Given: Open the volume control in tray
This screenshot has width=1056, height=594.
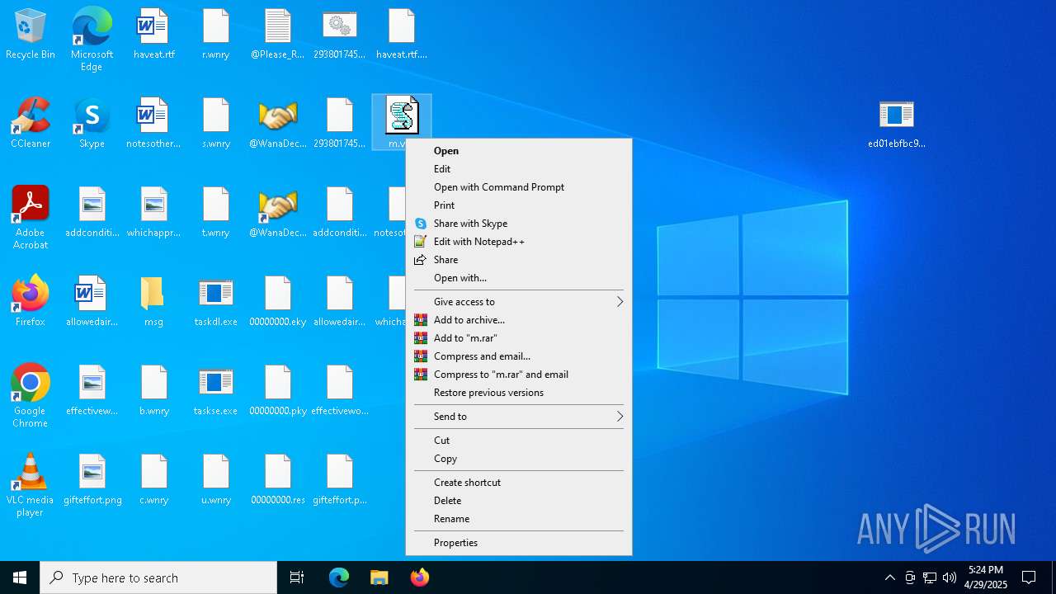Looking at the screenshot, I should click(950, 577).
